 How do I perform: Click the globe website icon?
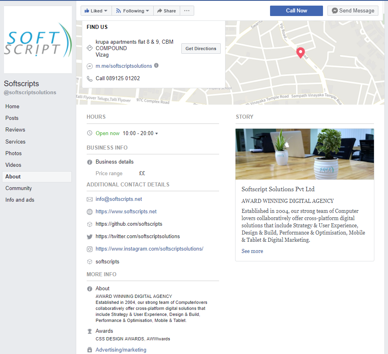coord(89,212)
